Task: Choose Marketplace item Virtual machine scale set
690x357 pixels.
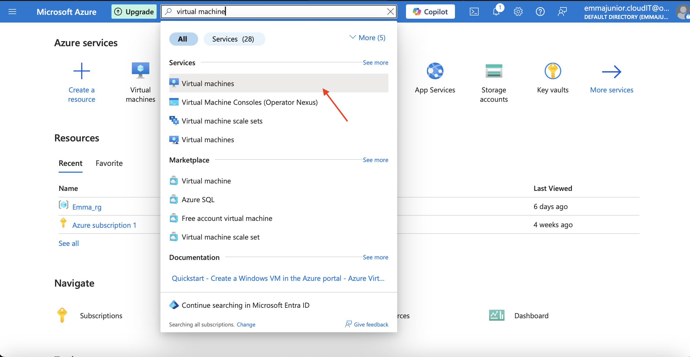Action: point(279,237)
